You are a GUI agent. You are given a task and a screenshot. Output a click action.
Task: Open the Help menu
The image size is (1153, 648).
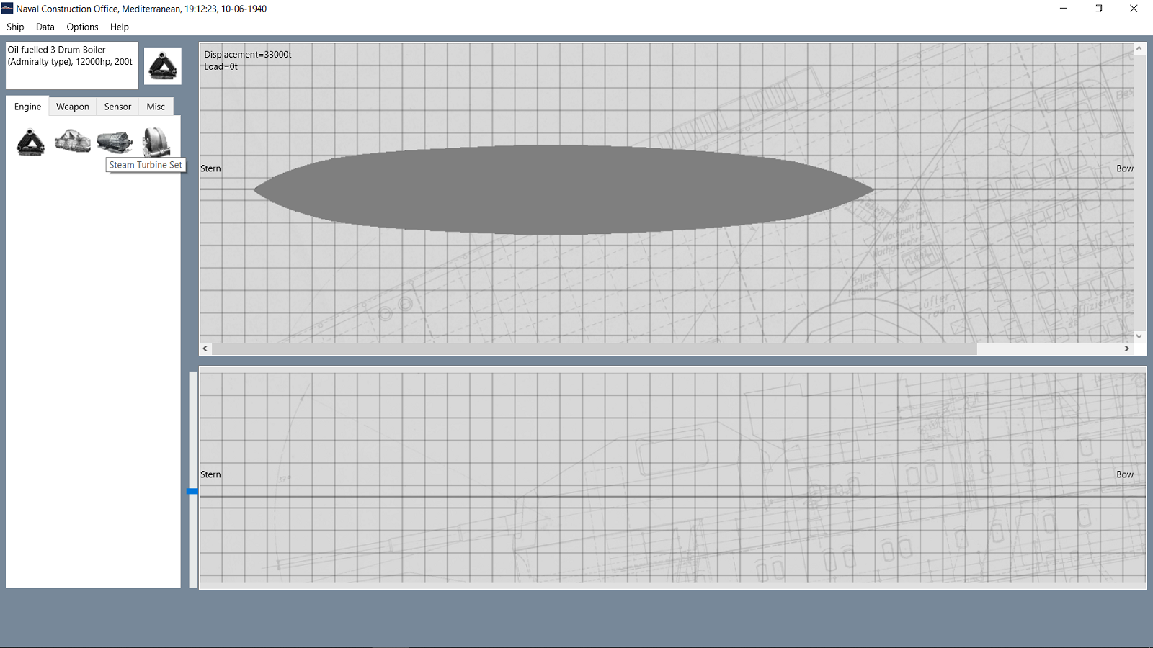[x=120, y=27]
